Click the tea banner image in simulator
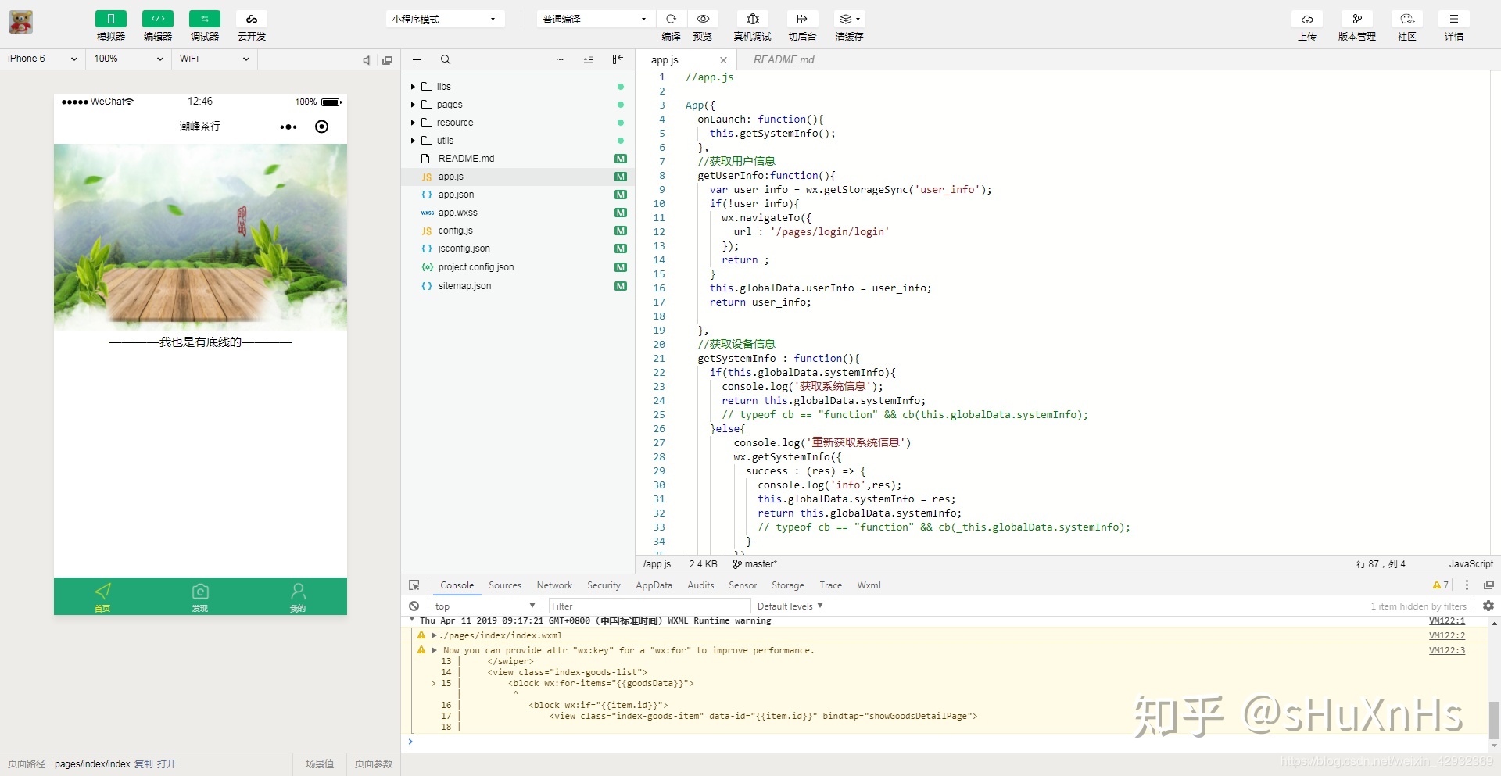Image resolution: width=1501 pixels, height=776 pixels. pos(200,237)
